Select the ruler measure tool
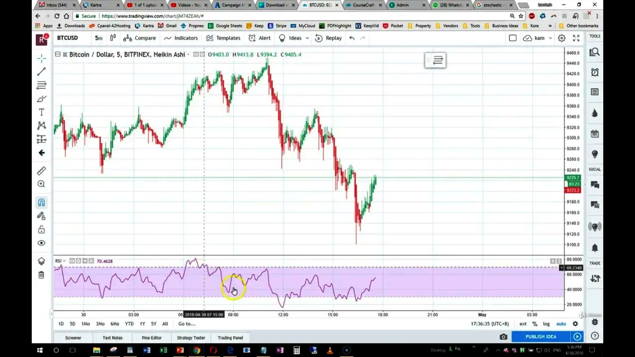This screenshot has height=357, width=635. click(x=41, y=171)
